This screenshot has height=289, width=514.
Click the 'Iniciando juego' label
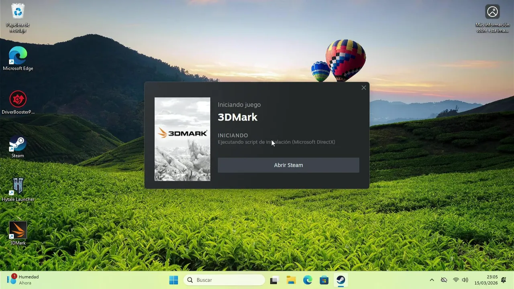(x=239, y=105)
